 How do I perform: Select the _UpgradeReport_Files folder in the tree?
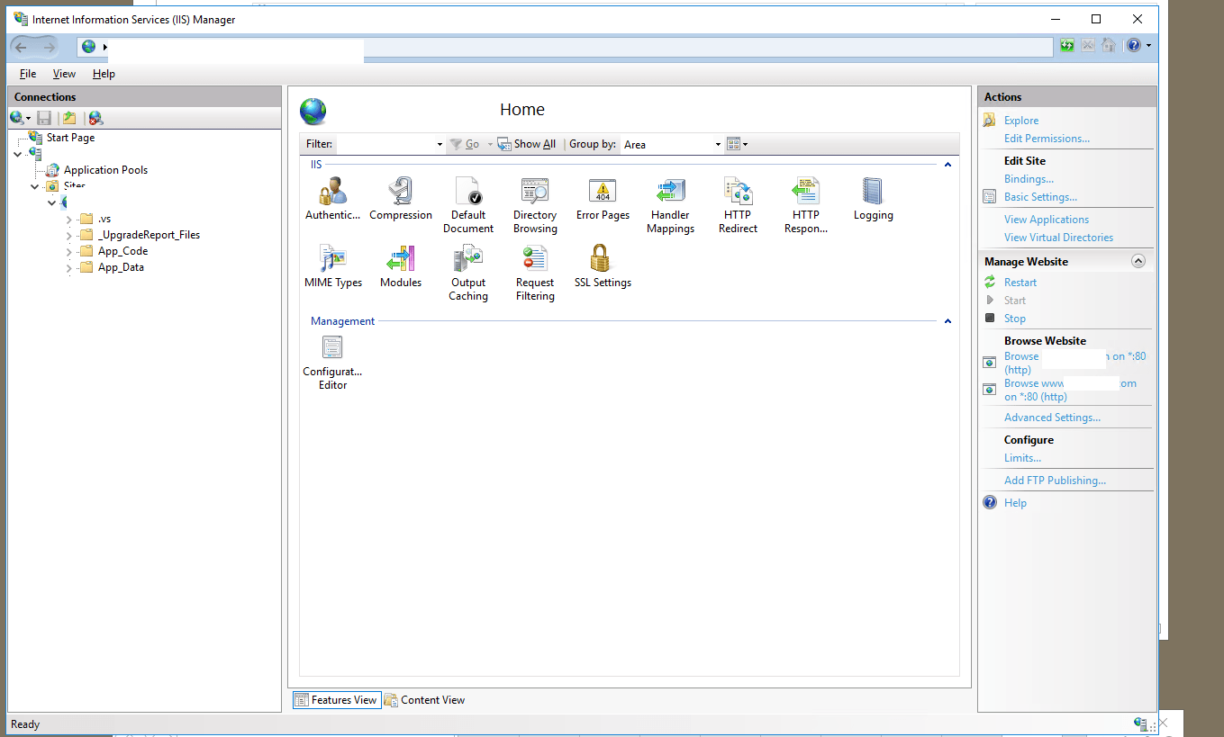(x=149, y=235)
